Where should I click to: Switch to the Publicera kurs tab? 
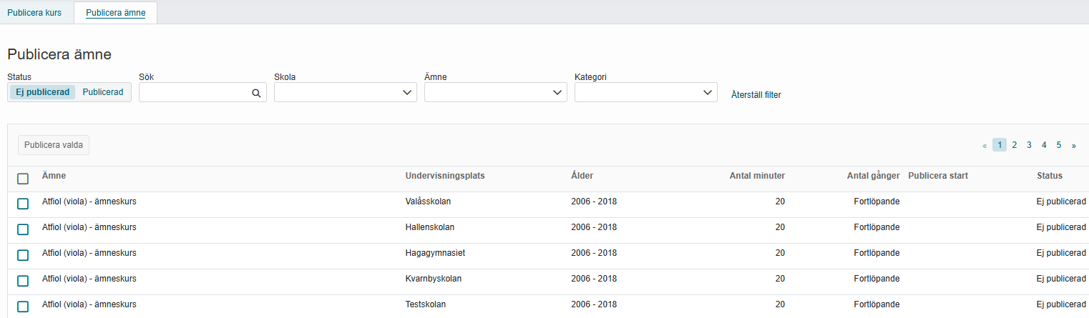coord(34,12)
